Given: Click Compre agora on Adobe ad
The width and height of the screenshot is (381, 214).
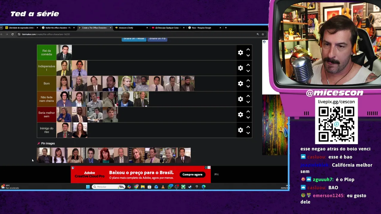Looking at the screenshot, I should pyautogui.click(x=192, y=174).
